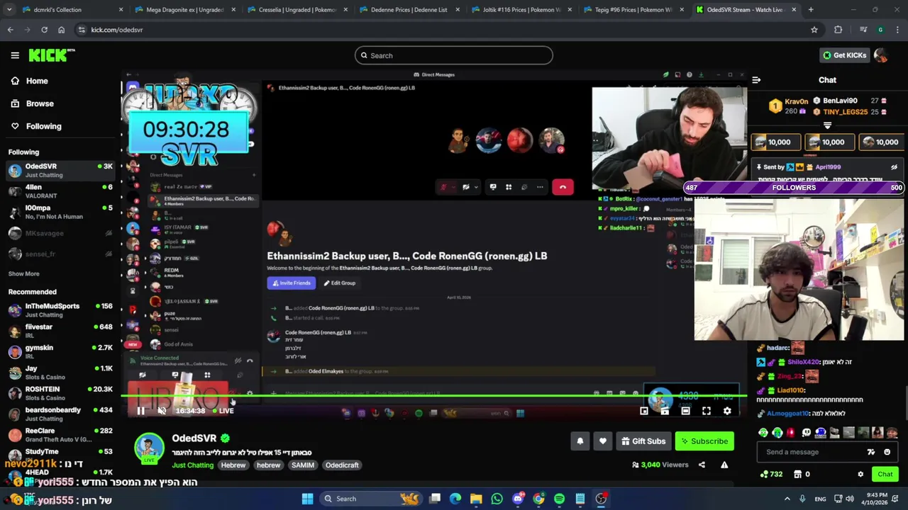The image size is (908, 510).
Task: Click the Kick search field
Action: pyautogui.click(x=454, y=55)
